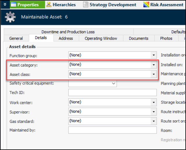
Task: Show the Photos tab
Action: [166, 38]
